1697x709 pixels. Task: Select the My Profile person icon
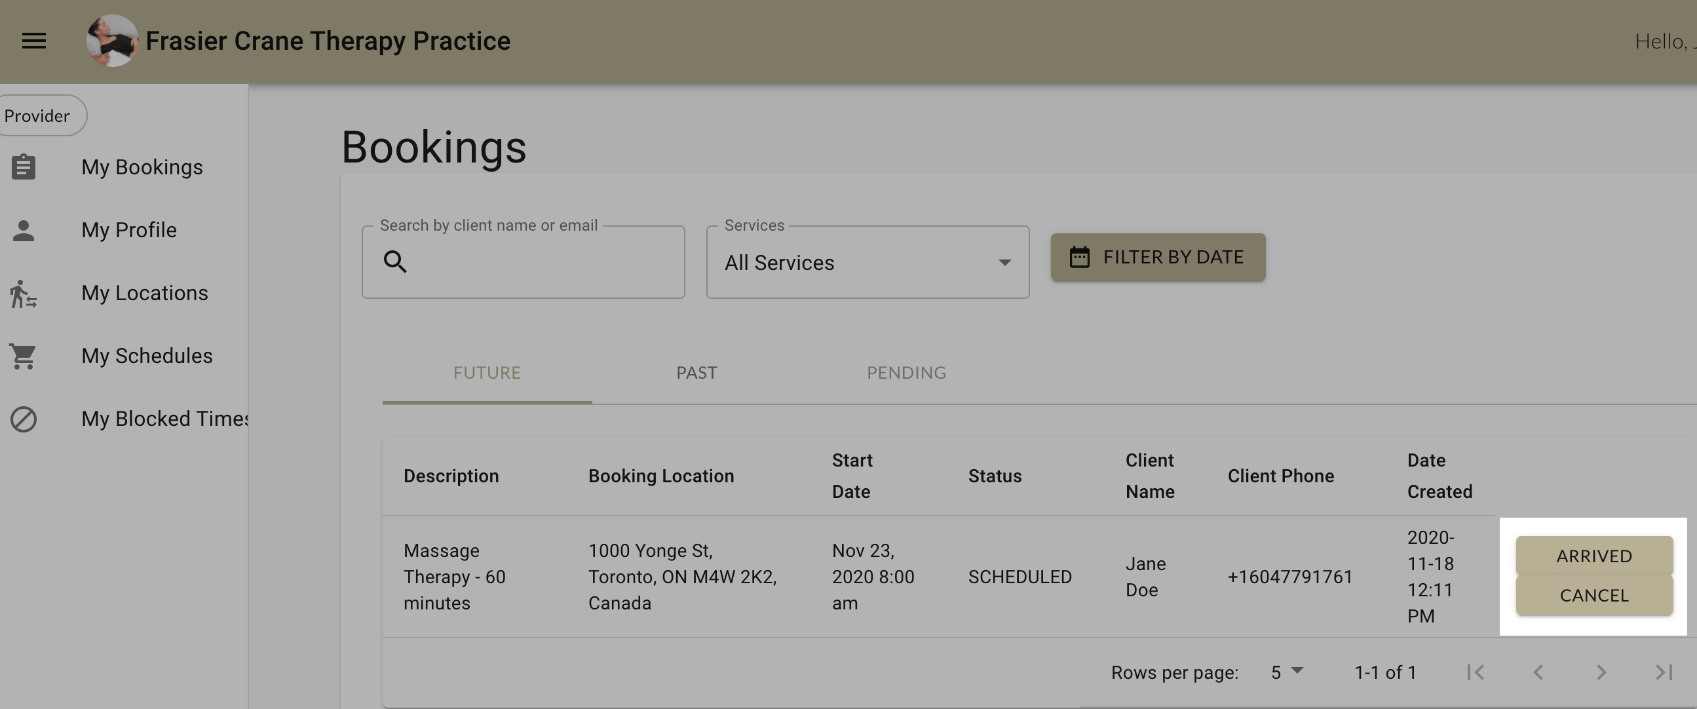(x=24, y=230)
